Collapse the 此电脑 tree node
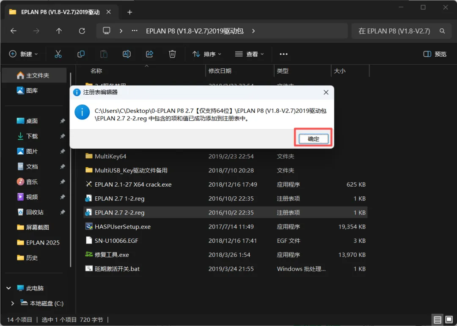 9,288
